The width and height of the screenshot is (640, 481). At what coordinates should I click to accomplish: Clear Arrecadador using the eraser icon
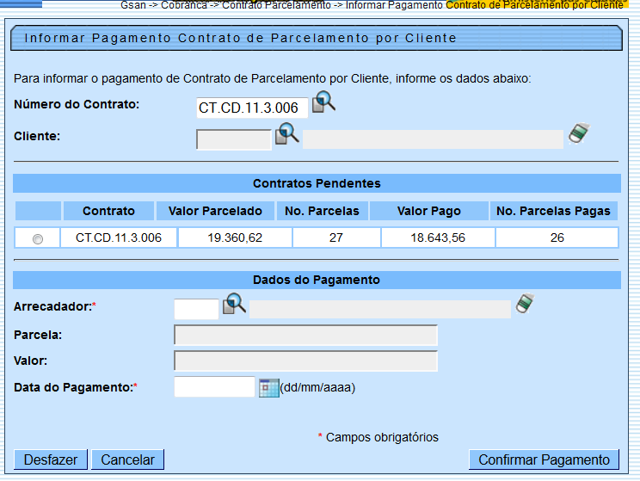click(x=526, y=304)
